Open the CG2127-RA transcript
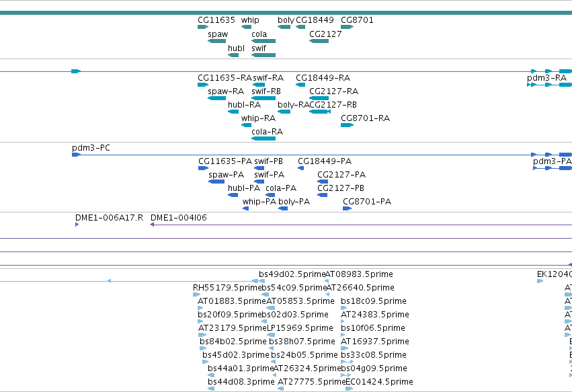 (319, 98)
